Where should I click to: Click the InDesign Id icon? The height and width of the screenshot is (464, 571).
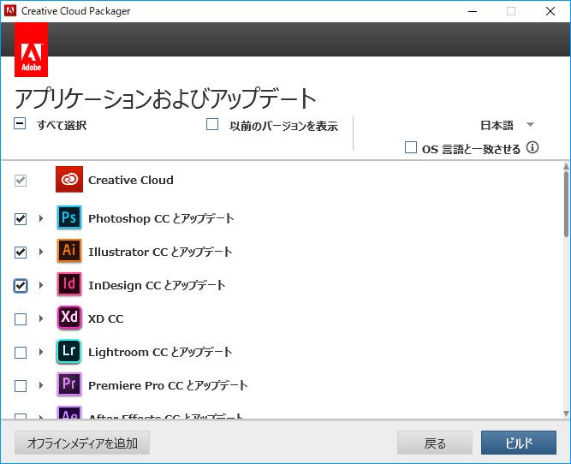(x=69, y=284)
